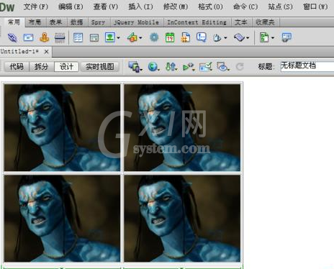Open the Templates dropdown arrow

273,37
